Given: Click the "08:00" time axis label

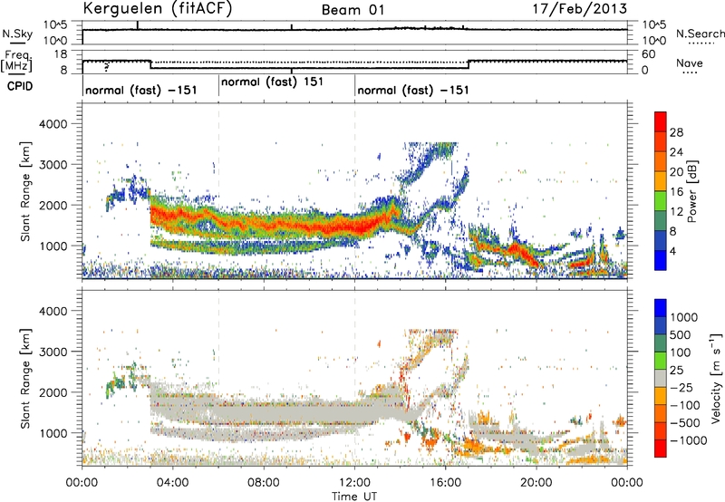Looking at the screenshot, I should [264, 483].
